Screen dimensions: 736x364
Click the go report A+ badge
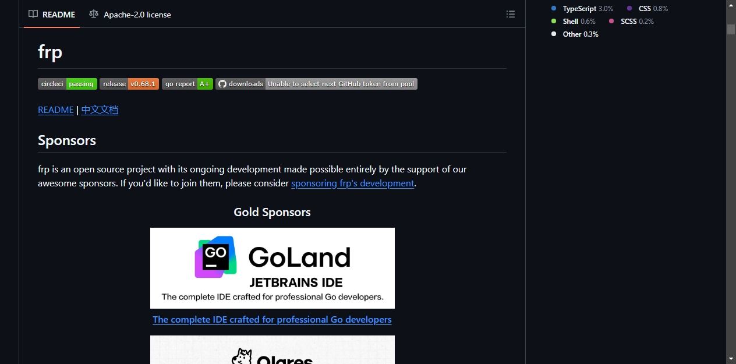pos(187,84)
